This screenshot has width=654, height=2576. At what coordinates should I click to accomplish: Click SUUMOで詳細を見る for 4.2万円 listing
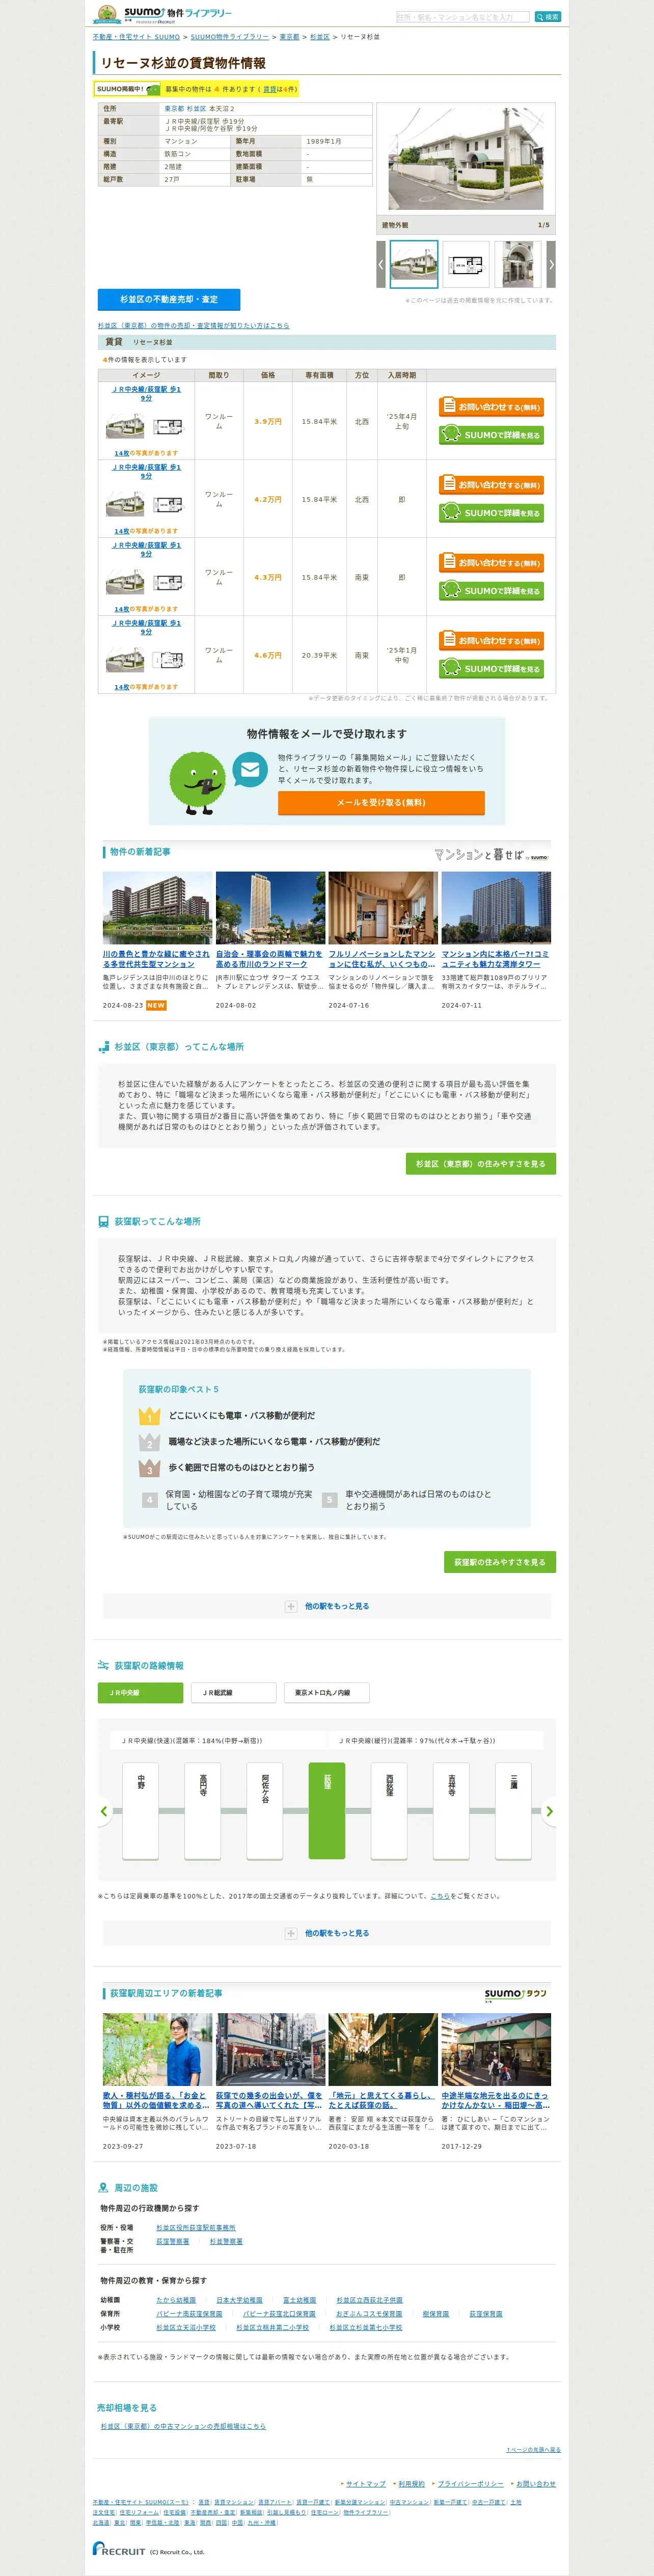point(491,513)
